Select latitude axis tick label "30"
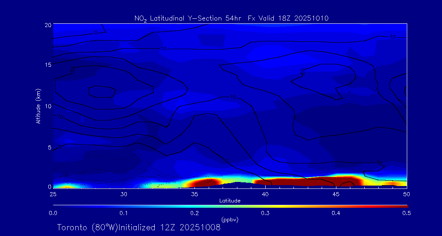Screen dimensions: 442x236 click(x=124, y=194)
